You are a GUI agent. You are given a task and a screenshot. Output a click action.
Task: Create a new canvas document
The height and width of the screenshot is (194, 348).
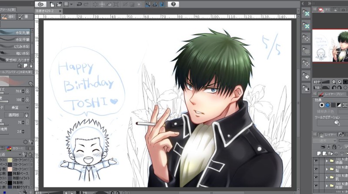click(52, 4)
